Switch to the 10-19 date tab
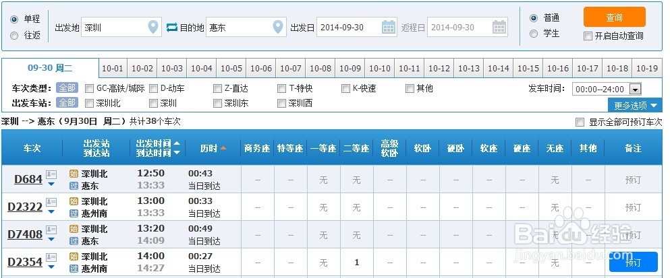The image size is (670, 278). tap(647, 68)
